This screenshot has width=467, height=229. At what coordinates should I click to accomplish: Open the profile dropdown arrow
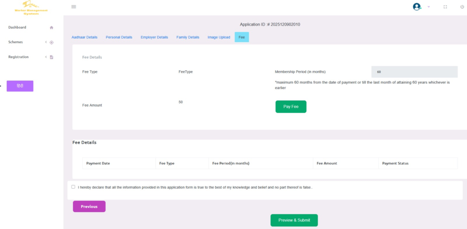(429, 7)
